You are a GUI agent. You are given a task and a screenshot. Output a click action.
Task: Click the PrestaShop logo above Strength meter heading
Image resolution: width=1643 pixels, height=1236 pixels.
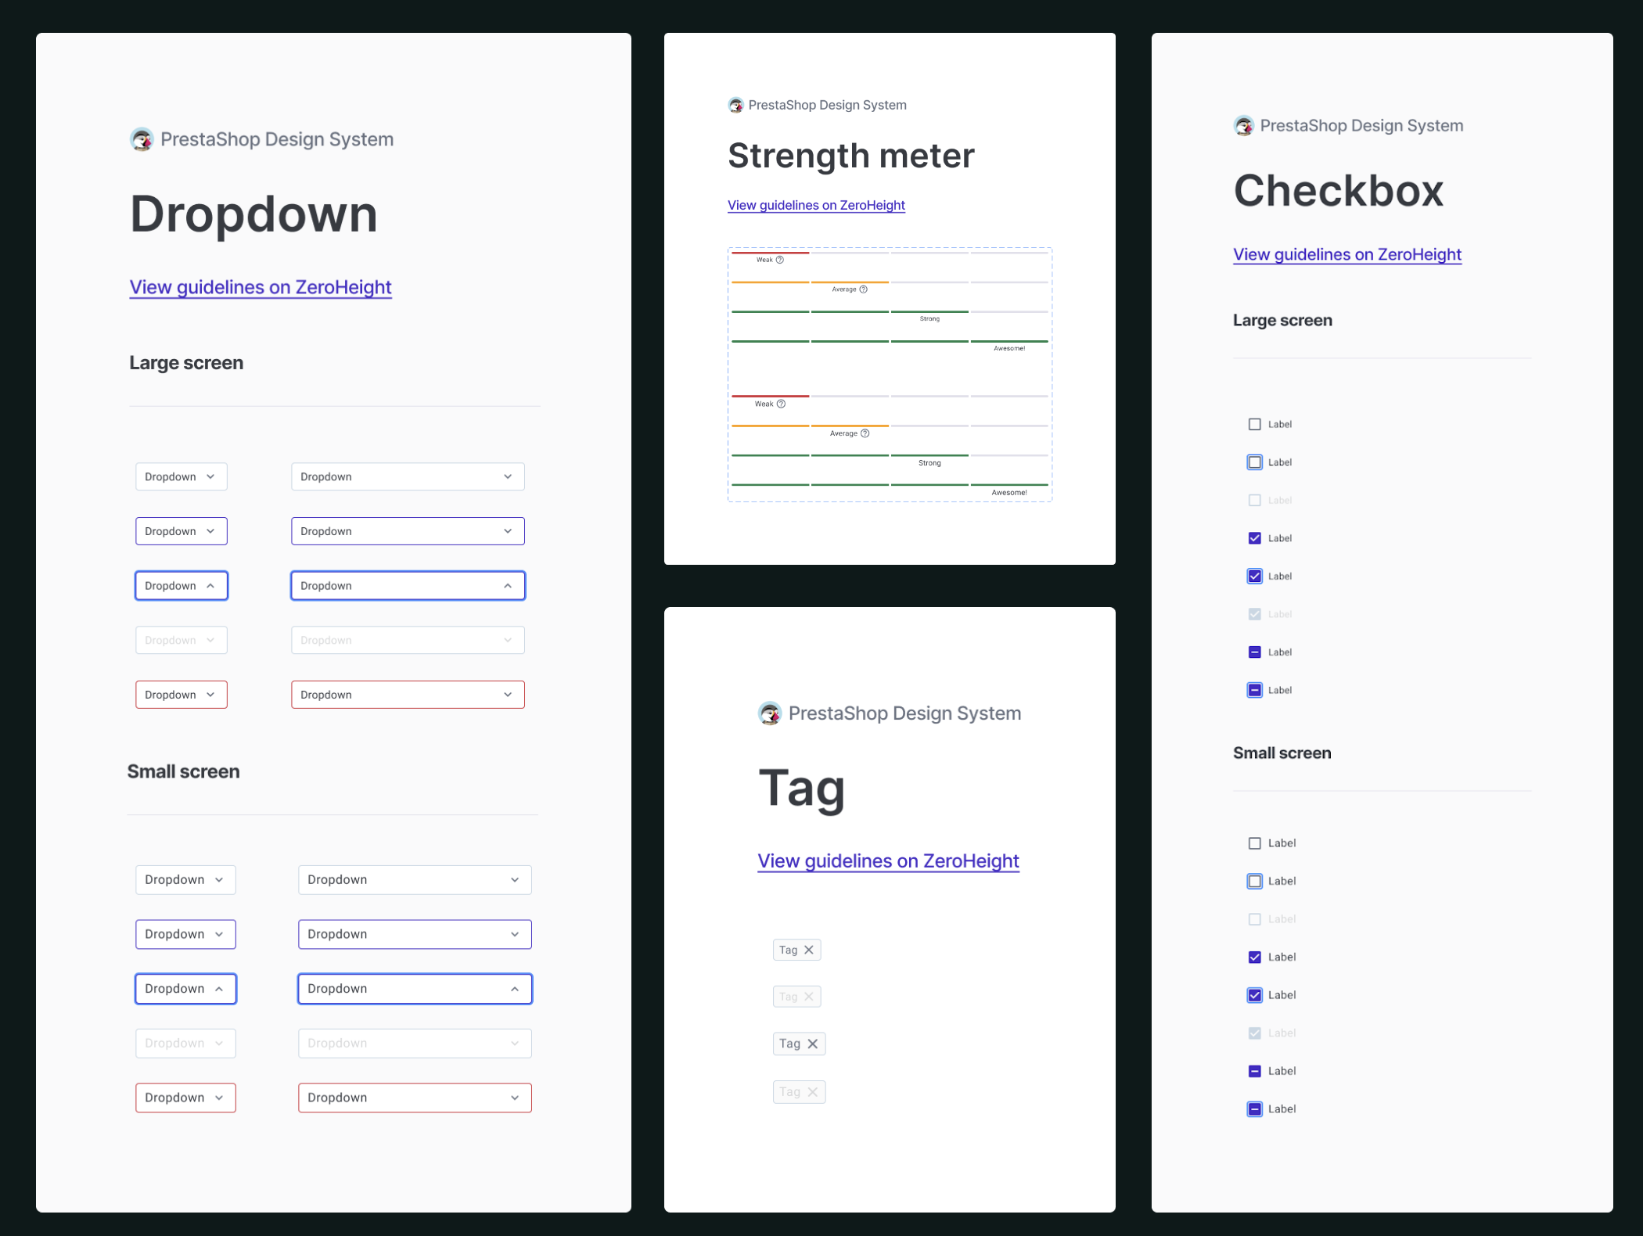(735, 105)
